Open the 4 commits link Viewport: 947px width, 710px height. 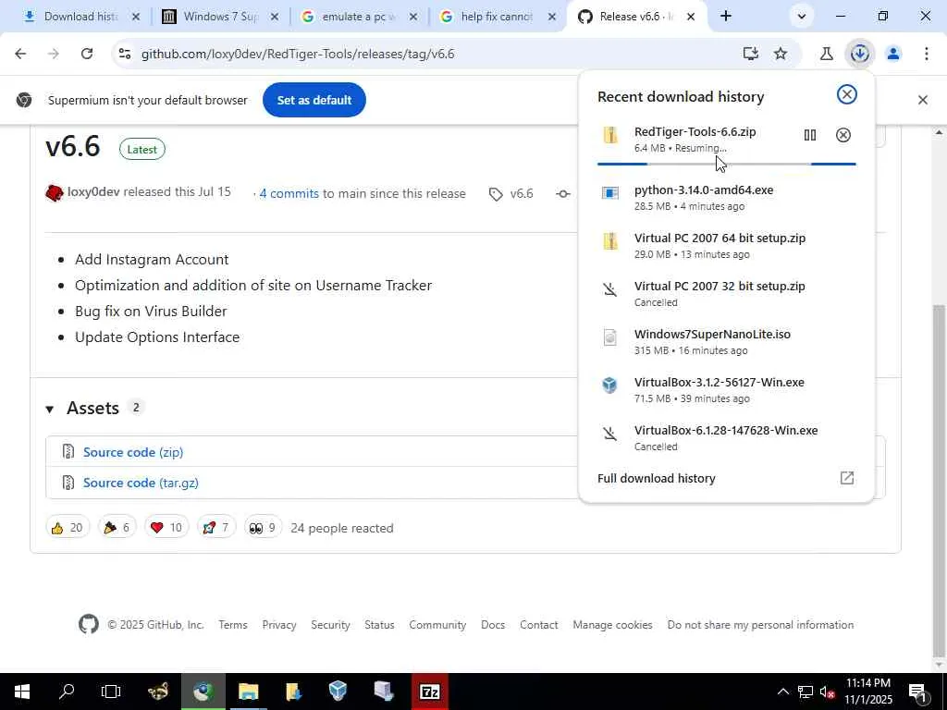pyautogui.click(x=289, y=194)
